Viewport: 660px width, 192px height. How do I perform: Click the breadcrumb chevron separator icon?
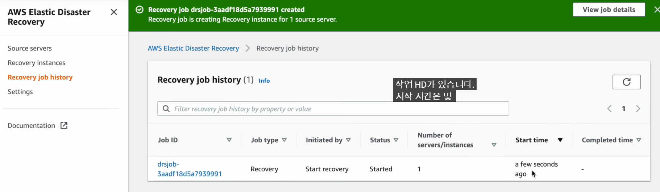248,48
